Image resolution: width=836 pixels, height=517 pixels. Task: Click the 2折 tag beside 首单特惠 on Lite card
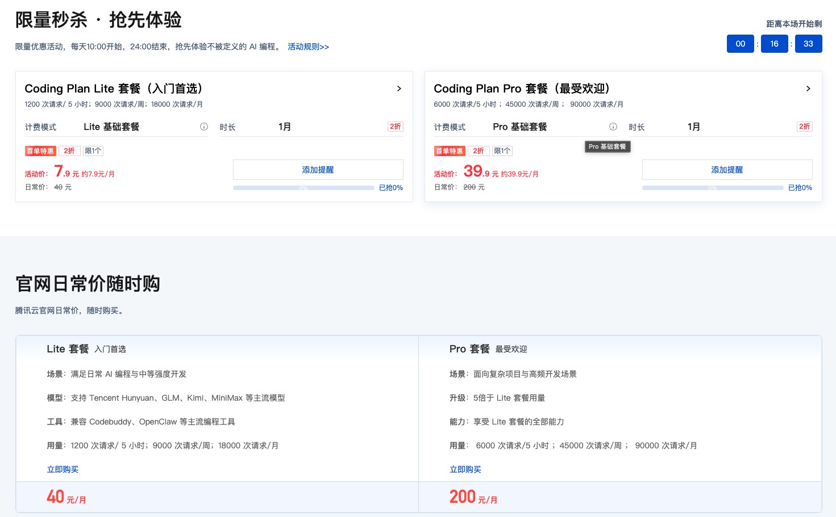[69, 150]
